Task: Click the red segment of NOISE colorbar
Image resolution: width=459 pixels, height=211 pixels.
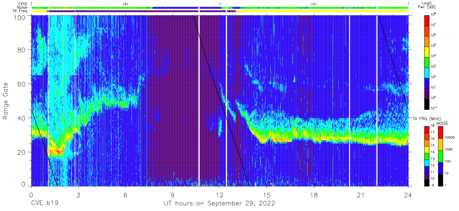Action: (x=440, y=132)
